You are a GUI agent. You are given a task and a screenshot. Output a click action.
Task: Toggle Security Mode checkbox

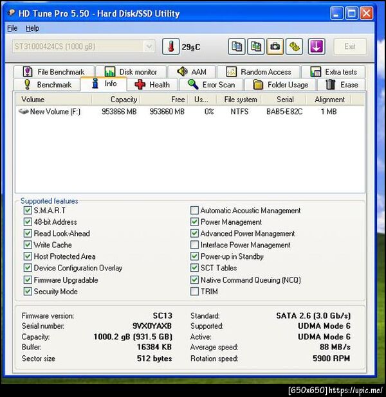[28, 291]
